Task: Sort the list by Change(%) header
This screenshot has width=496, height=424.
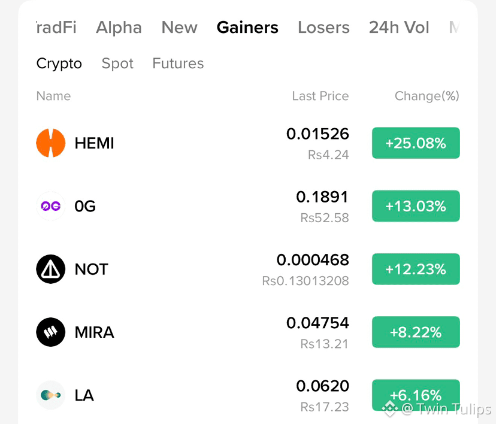Action: point(427,96)
